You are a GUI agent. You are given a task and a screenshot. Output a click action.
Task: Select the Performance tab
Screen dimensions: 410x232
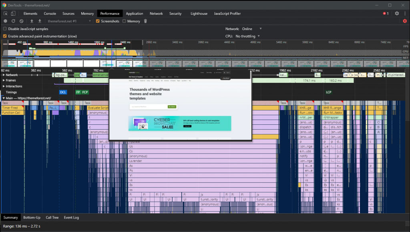(110, 14)
